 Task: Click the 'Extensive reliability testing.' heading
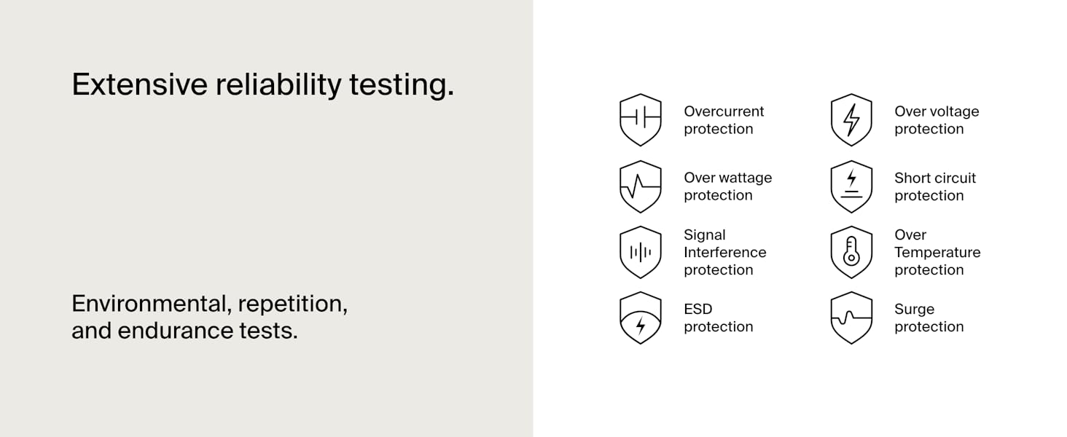262,86
